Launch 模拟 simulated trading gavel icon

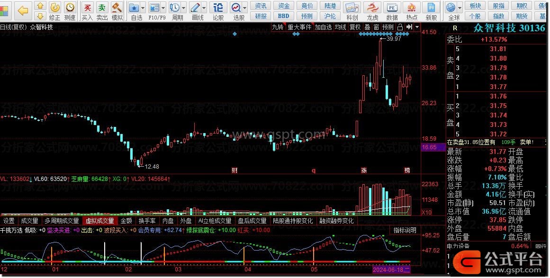(117, 11)
